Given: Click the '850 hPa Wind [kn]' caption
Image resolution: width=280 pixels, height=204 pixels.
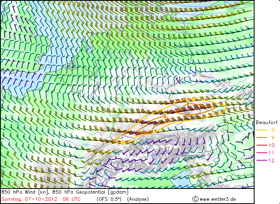Looking at the screenshot, I should (25, 192).
